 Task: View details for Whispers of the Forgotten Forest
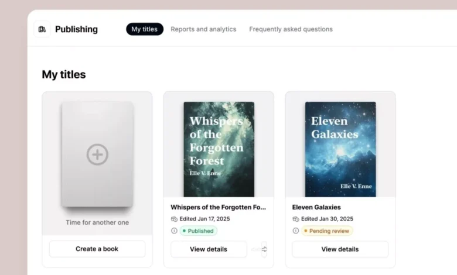pyautogui.click(x=209, y=249)
